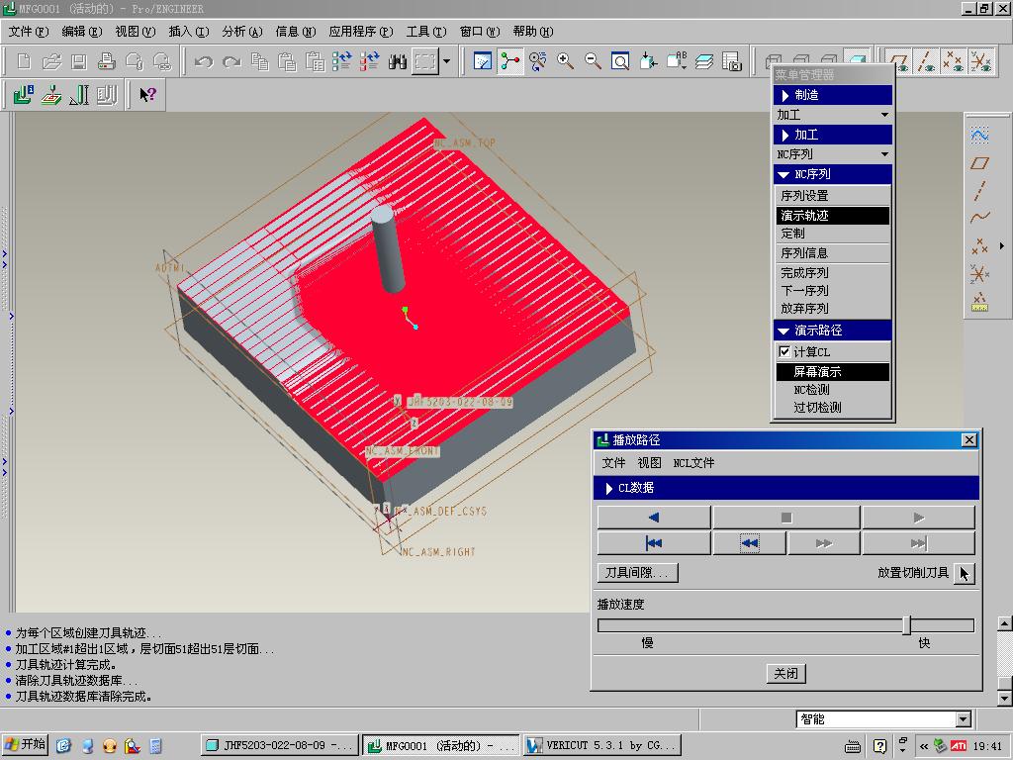Click the Undo arrow icon
Screen dimensions: 1013x760
pos(204,61)
